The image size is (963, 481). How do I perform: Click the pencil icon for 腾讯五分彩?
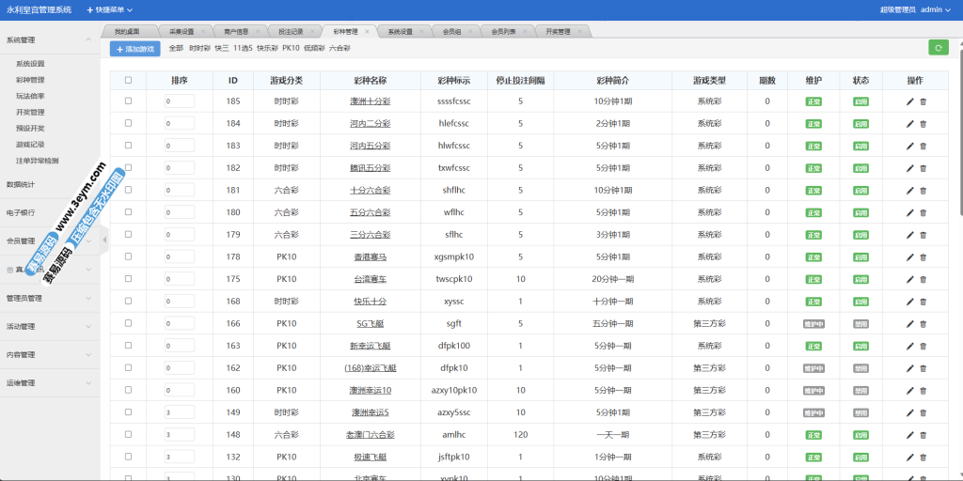pyautogui.click(x=909, y=168)
